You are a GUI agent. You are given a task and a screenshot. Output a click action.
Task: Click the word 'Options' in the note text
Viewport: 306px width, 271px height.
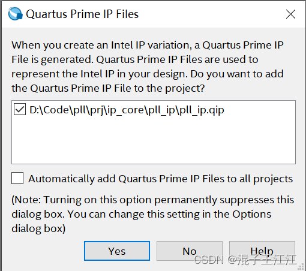(x=251, y=215)
